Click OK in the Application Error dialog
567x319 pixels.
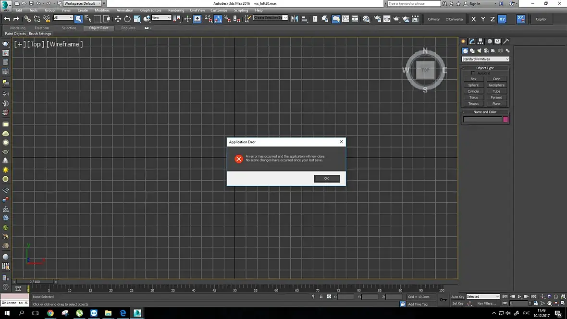coord(327,178)
